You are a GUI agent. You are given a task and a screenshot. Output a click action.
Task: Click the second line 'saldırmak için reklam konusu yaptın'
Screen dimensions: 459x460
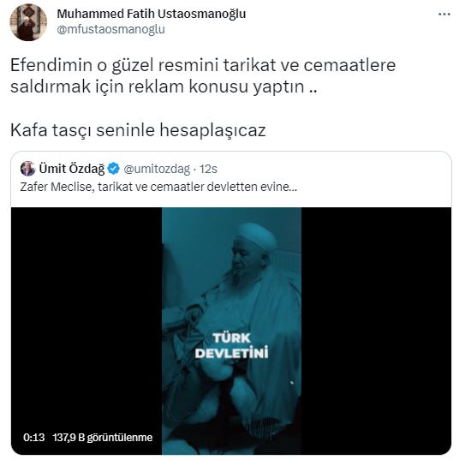[164, 87]
